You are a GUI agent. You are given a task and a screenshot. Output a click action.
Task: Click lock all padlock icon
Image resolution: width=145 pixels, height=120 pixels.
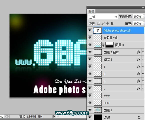112,23
